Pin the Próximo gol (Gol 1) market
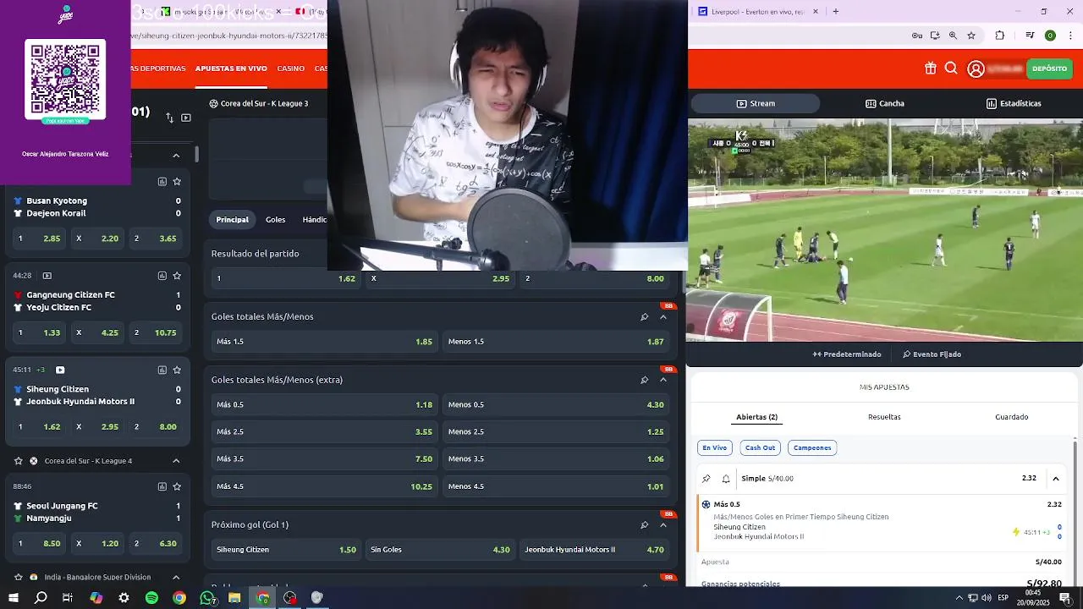The height and width of the screenshot is (609, 1083). click(x=644, y=525)
